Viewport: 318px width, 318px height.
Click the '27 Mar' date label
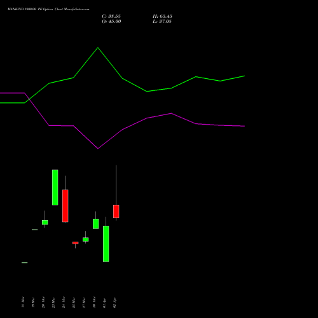[x=84, y=302]
